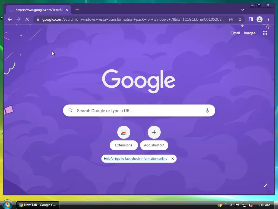
Task: Go back to the previous page
Action: click(x=10, y=19)
